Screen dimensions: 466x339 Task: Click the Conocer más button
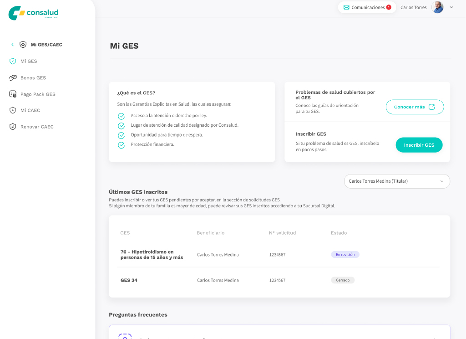(415, 107)
